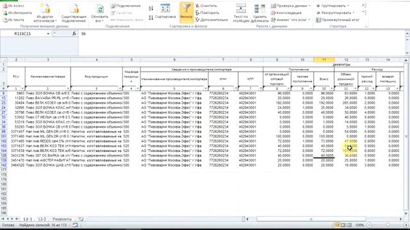Click the macro record icon in status bar
Screen dimensions: 410x230
pos(76,225)
